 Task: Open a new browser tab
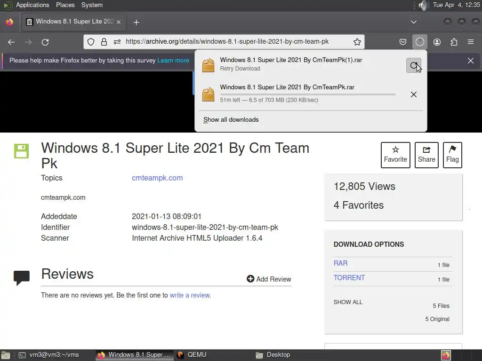pyautogui.click(x=136, y=22)
